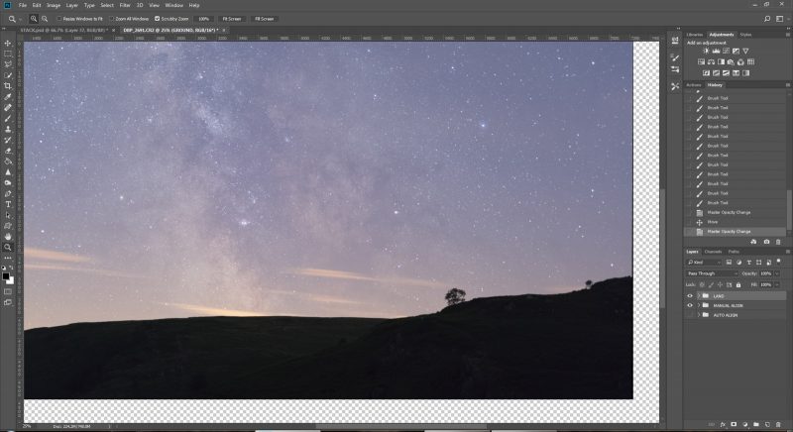Image resolution: width=793 pixels, height=432 pixels.
Task: Add an Exposure adjustment
Action: coord(736,52)
